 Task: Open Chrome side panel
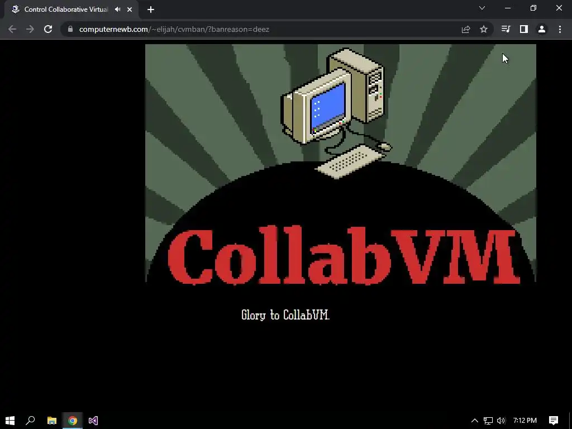pos(524,29)
